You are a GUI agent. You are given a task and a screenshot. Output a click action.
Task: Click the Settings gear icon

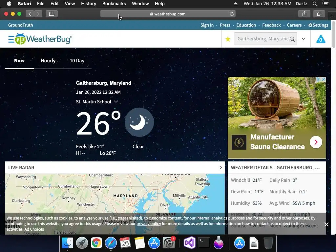310,25
